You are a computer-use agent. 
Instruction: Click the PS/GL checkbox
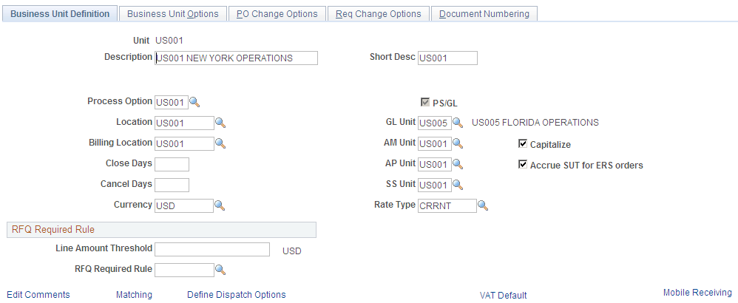(x=425, y=102)
